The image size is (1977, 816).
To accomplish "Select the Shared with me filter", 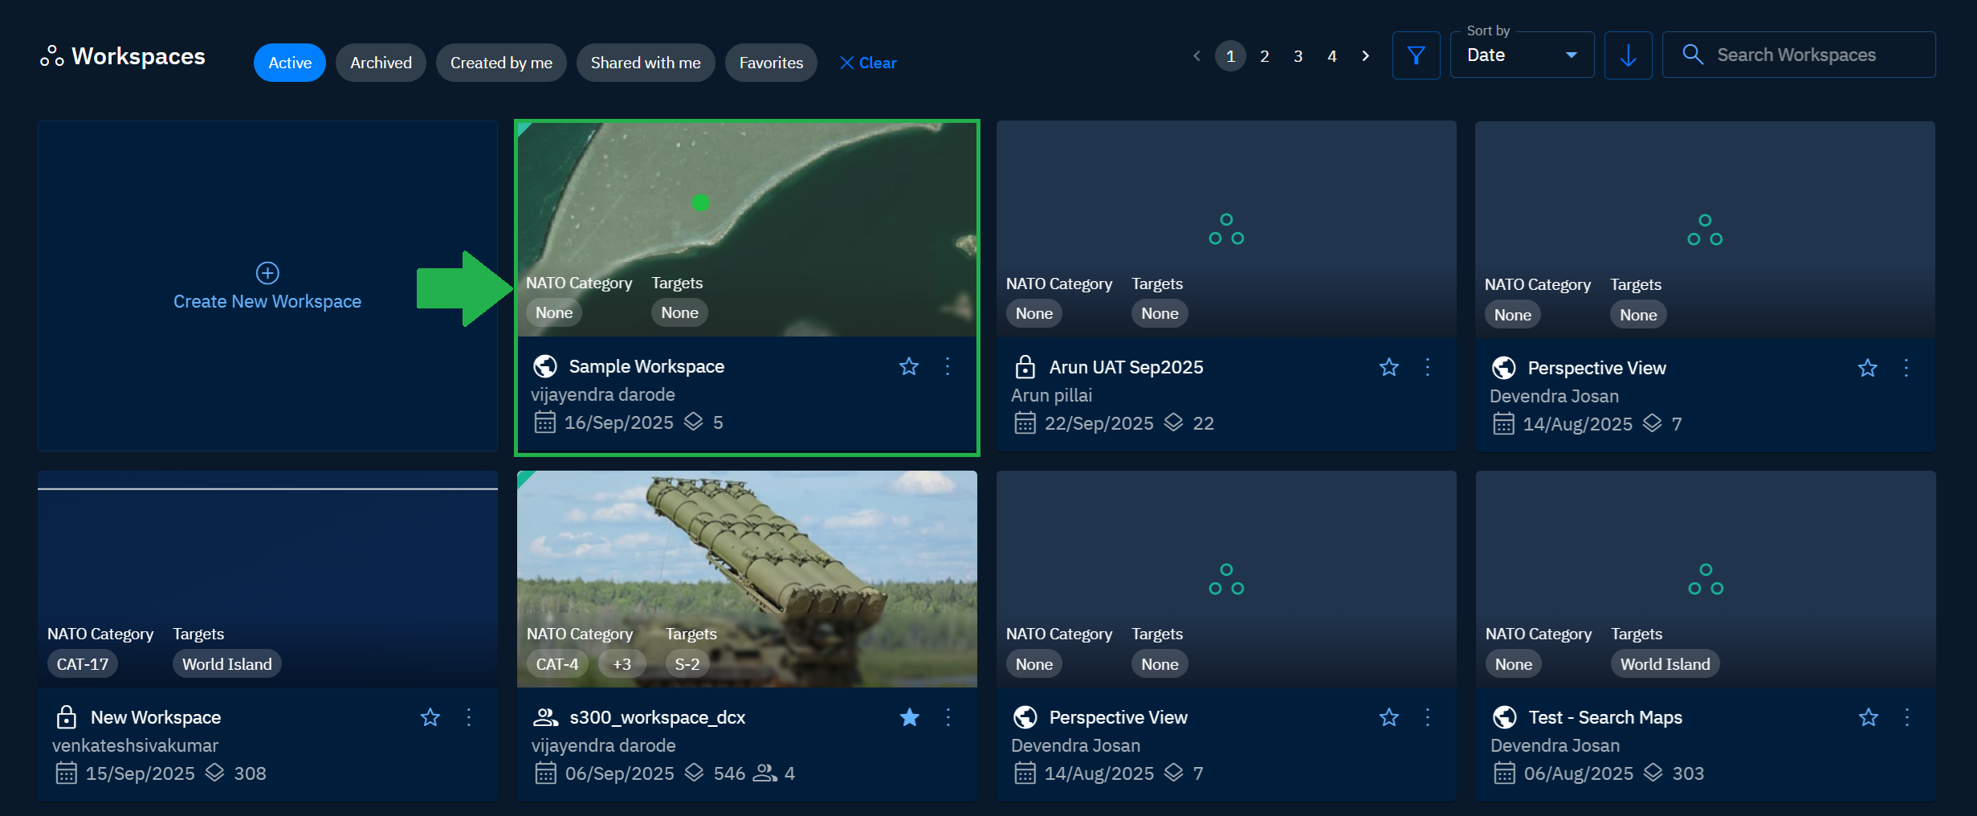I will [x=645, y=63].
